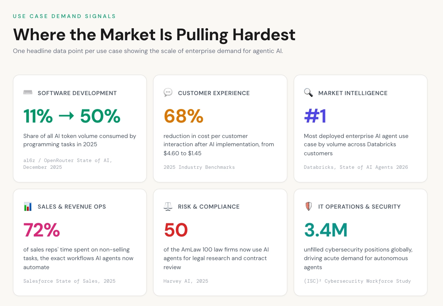Click the green 11% → 50% statistic
The height and width of the screenshot is (306, 443).
point(72,116)
